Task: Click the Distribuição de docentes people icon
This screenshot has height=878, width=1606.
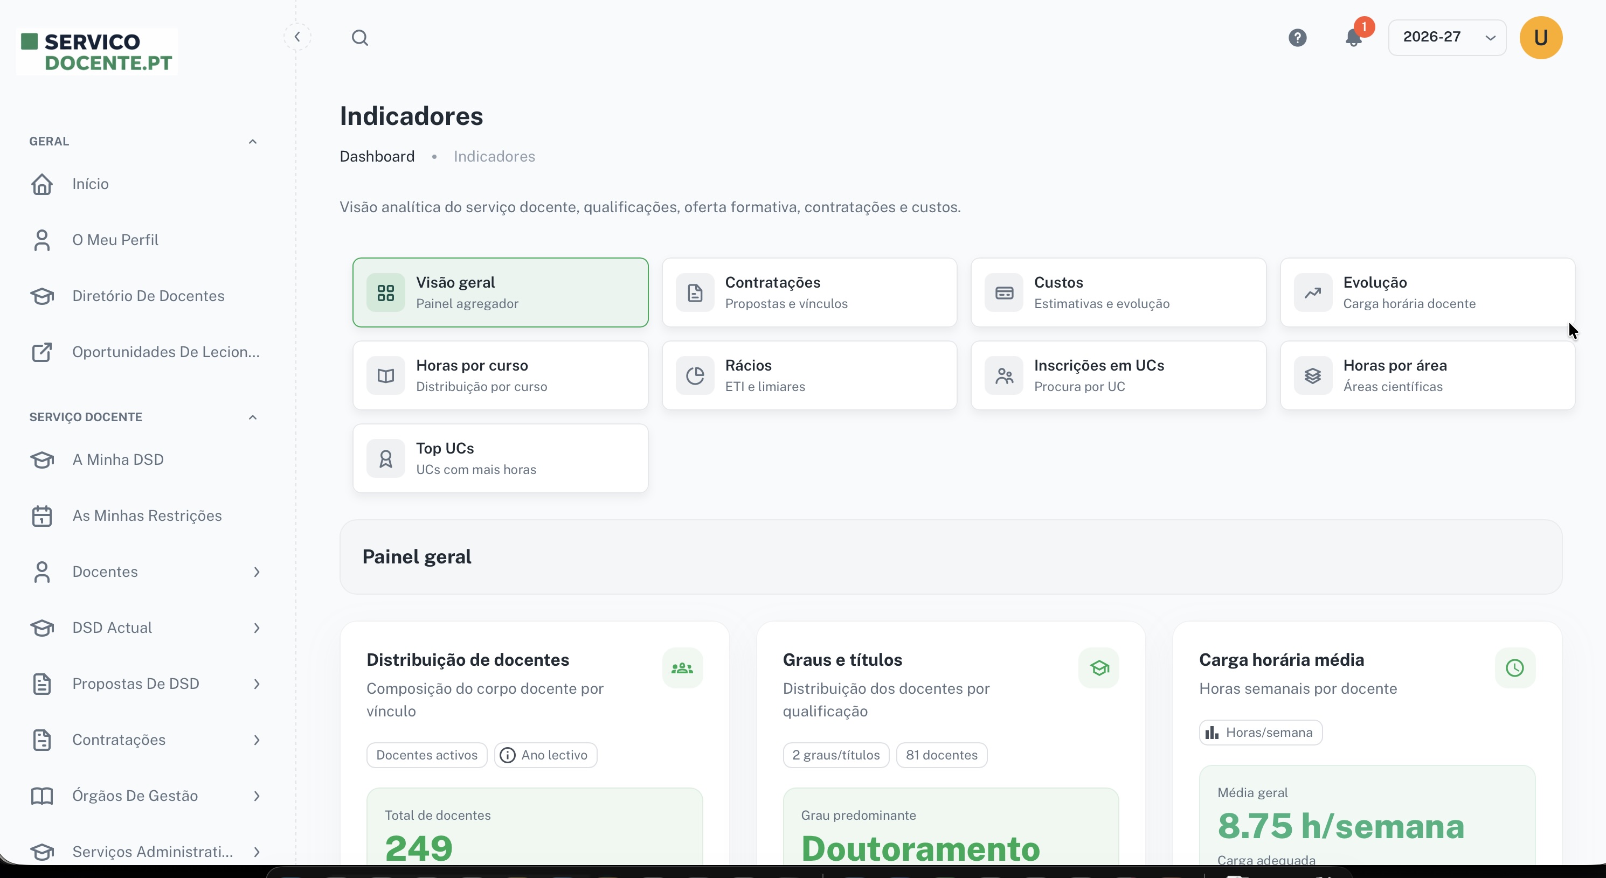Action: point(682,668)
